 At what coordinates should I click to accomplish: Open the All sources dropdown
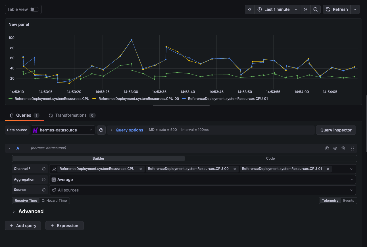click(203, 190)
